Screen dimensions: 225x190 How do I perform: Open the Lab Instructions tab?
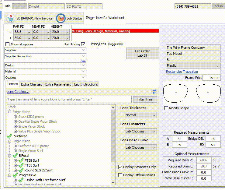[86, 84]
